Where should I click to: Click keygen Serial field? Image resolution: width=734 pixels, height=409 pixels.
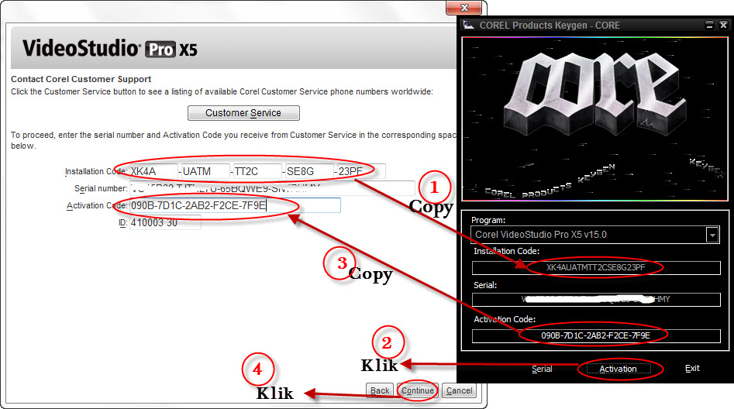tap(596, 300)
